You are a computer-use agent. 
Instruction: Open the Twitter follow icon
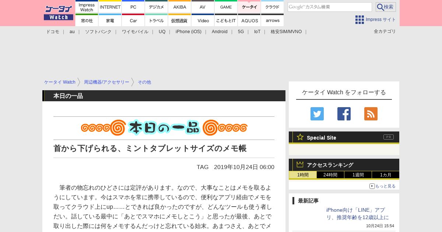click(317, 114)
